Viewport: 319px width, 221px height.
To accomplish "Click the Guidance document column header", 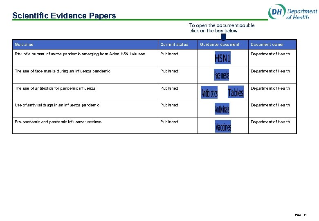I will tap(220, 44).
